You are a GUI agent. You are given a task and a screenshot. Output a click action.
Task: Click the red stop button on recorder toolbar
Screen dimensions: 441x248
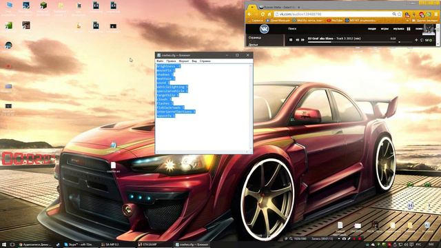point(360,239)
